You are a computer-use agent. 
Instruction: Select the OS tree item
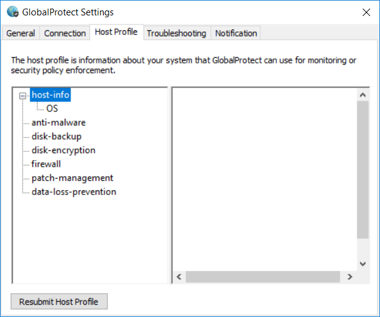click(x=52, y=108)
